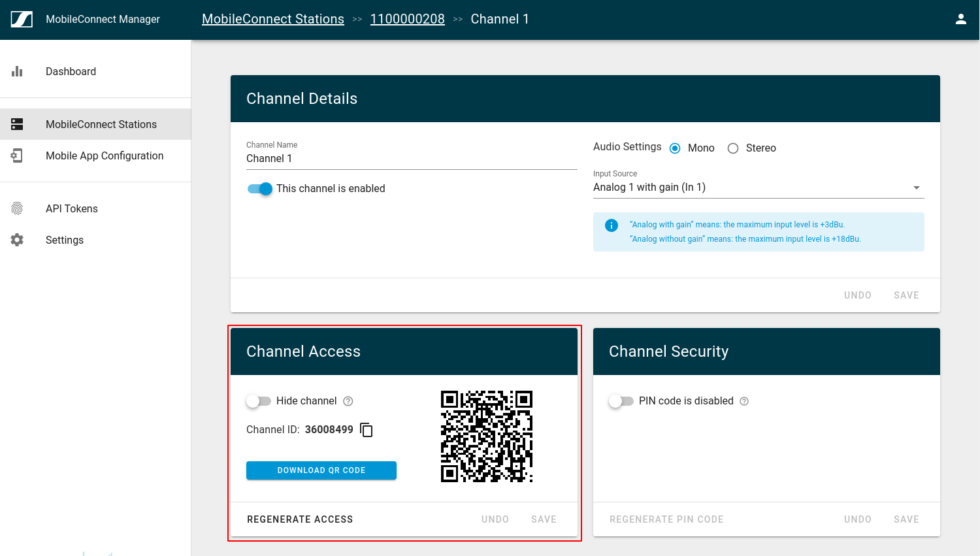Click the channel QR code image

pos(487,436)
